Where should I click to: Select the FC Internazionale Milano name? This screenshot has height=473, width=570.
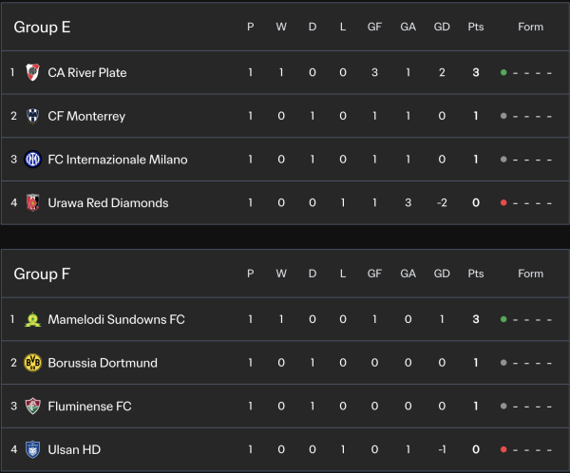117,160
